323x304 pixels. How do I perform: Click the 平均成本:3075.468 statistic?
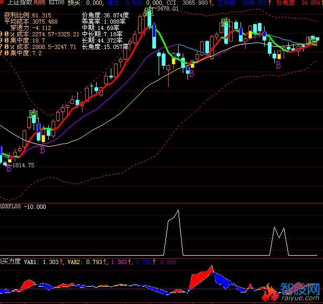[31, 22]
